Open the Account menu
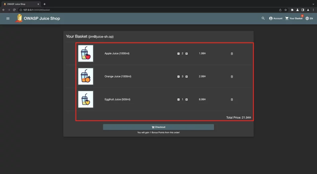The width and height of the screenshot is (317, 174). pos(276,18)
